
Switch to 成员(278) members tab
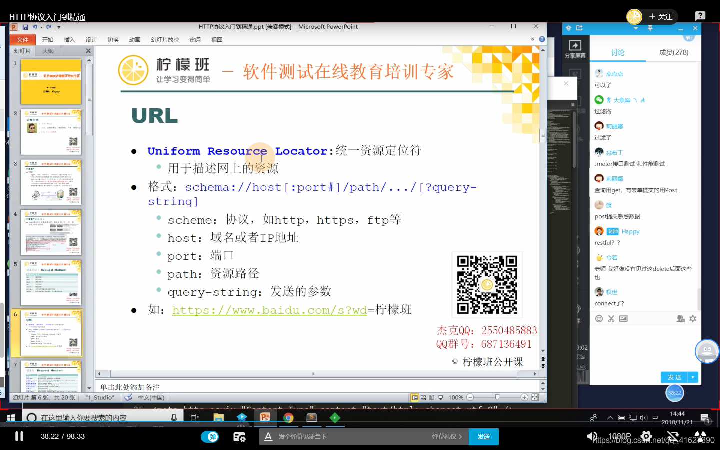pos(673,52)
